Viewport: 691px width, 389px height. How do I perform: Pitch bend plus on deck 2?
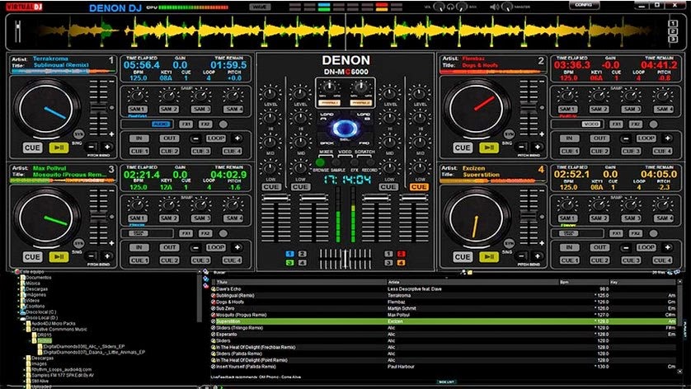(537, 147)
